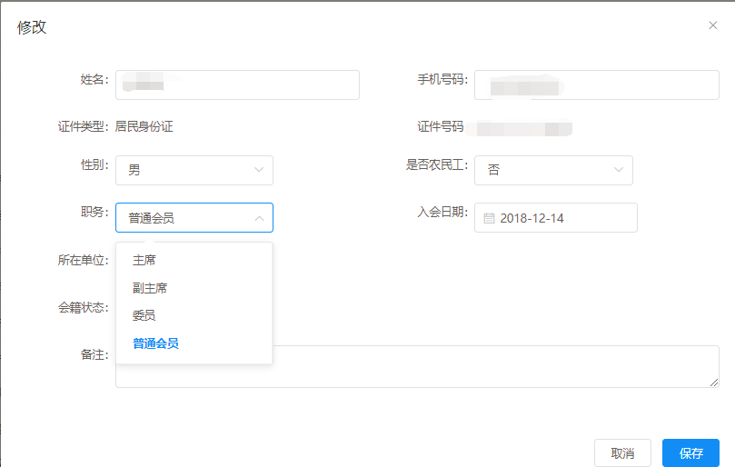Click the 证件号码 label
Screen dimensions: 735x467
[x=440, y=126]
